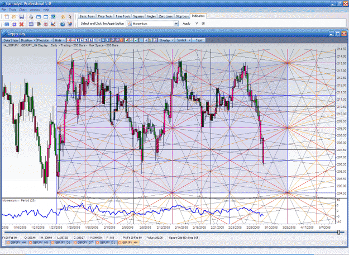Open the Tools menu
This screenshot has width=349, height=255.
[12, 10]
